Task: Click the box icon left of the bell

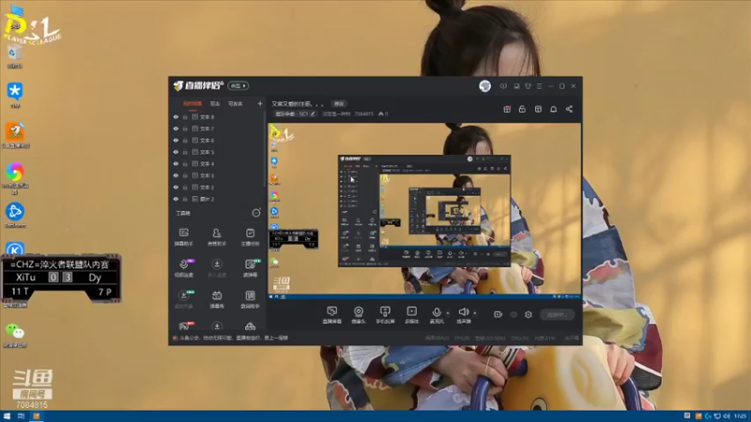Action: coord(538,109)
